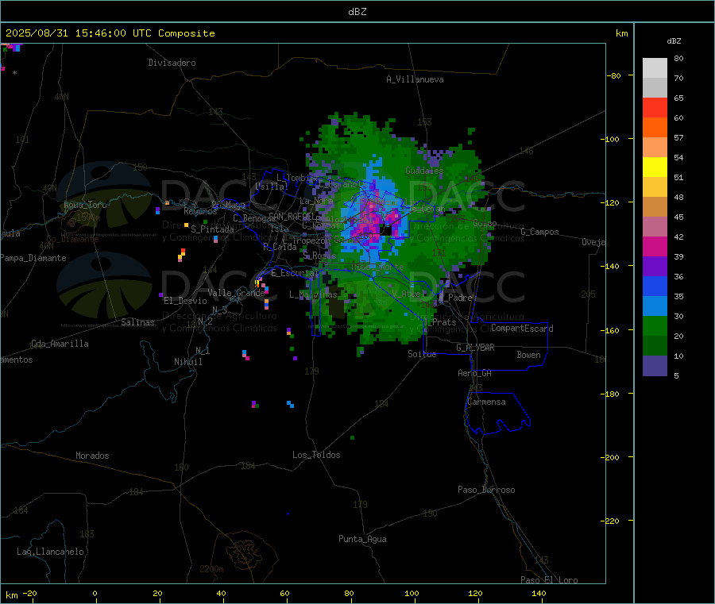Click the bright green 20-30 dBZ legend swatch
The height and width of the screenshot is (604, 715).
(x=655, y=325)
